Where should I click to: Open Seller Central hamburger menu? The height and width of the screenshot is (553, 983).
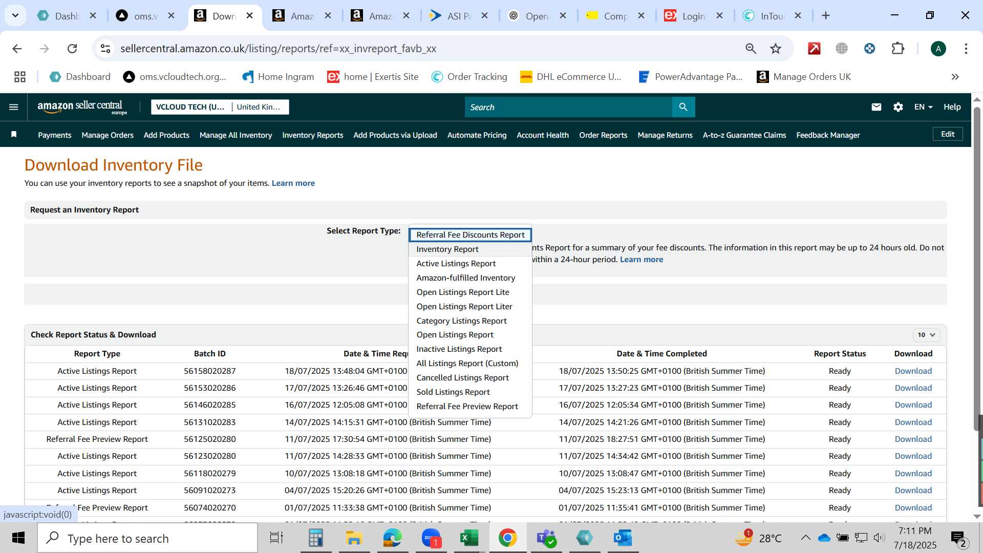pos(14,107)
